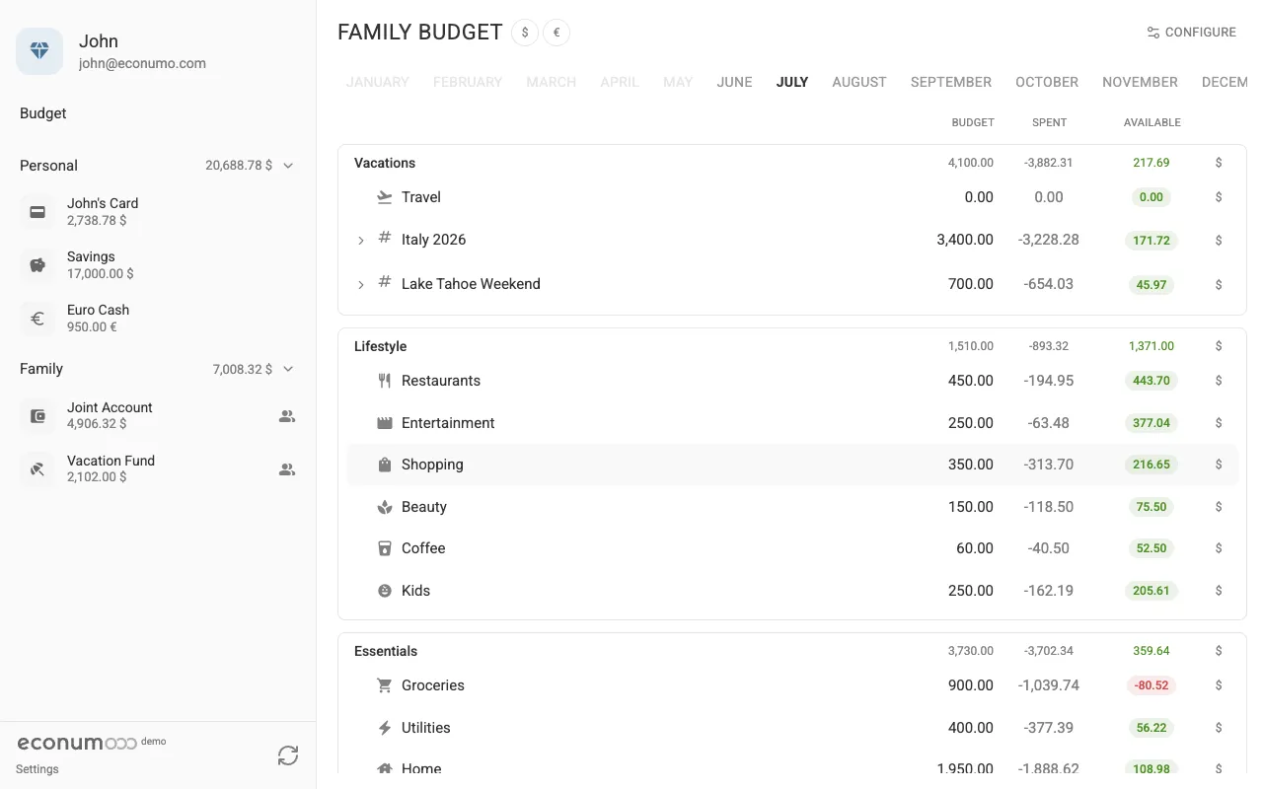Viewport: 1263px width, 789px height.
Task: Click shared users icon for Joint Account
Action: (287, 416)
